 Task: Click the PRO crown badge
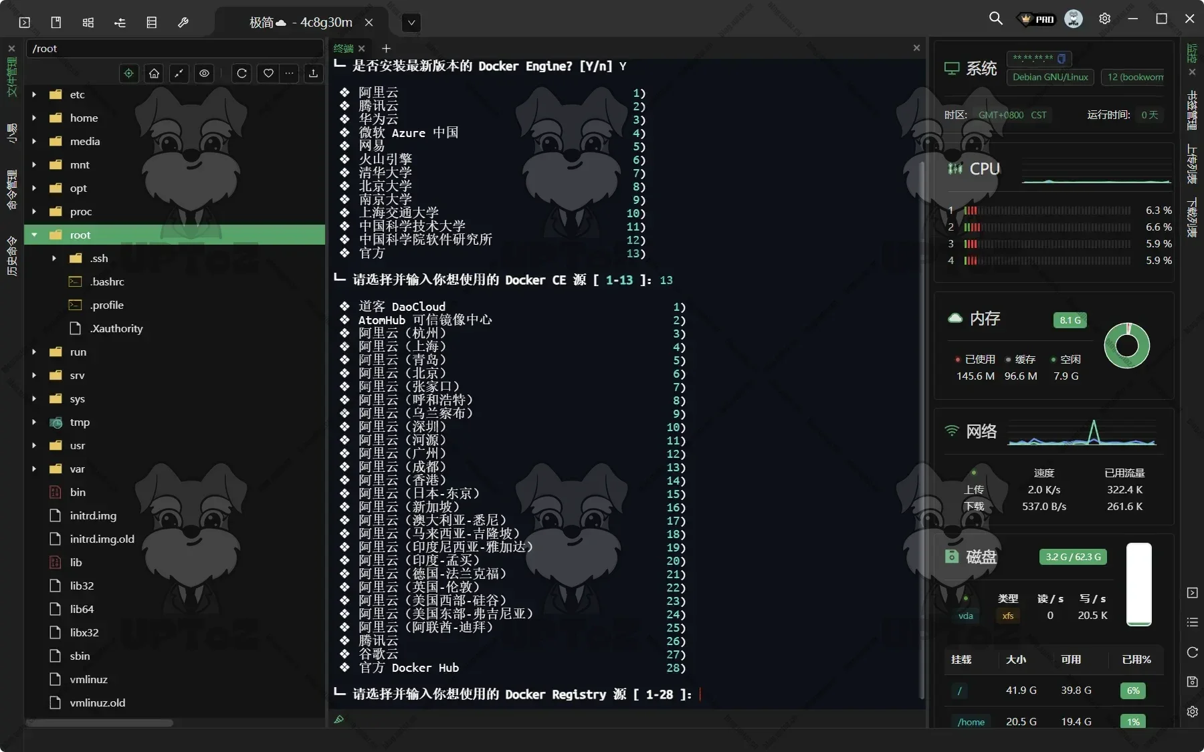coord(1037,19)
